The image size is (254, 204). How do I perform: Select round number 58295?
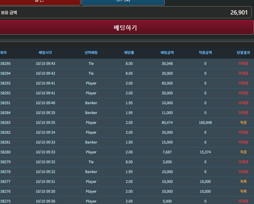pyautogui.click(x=5, y=64)
